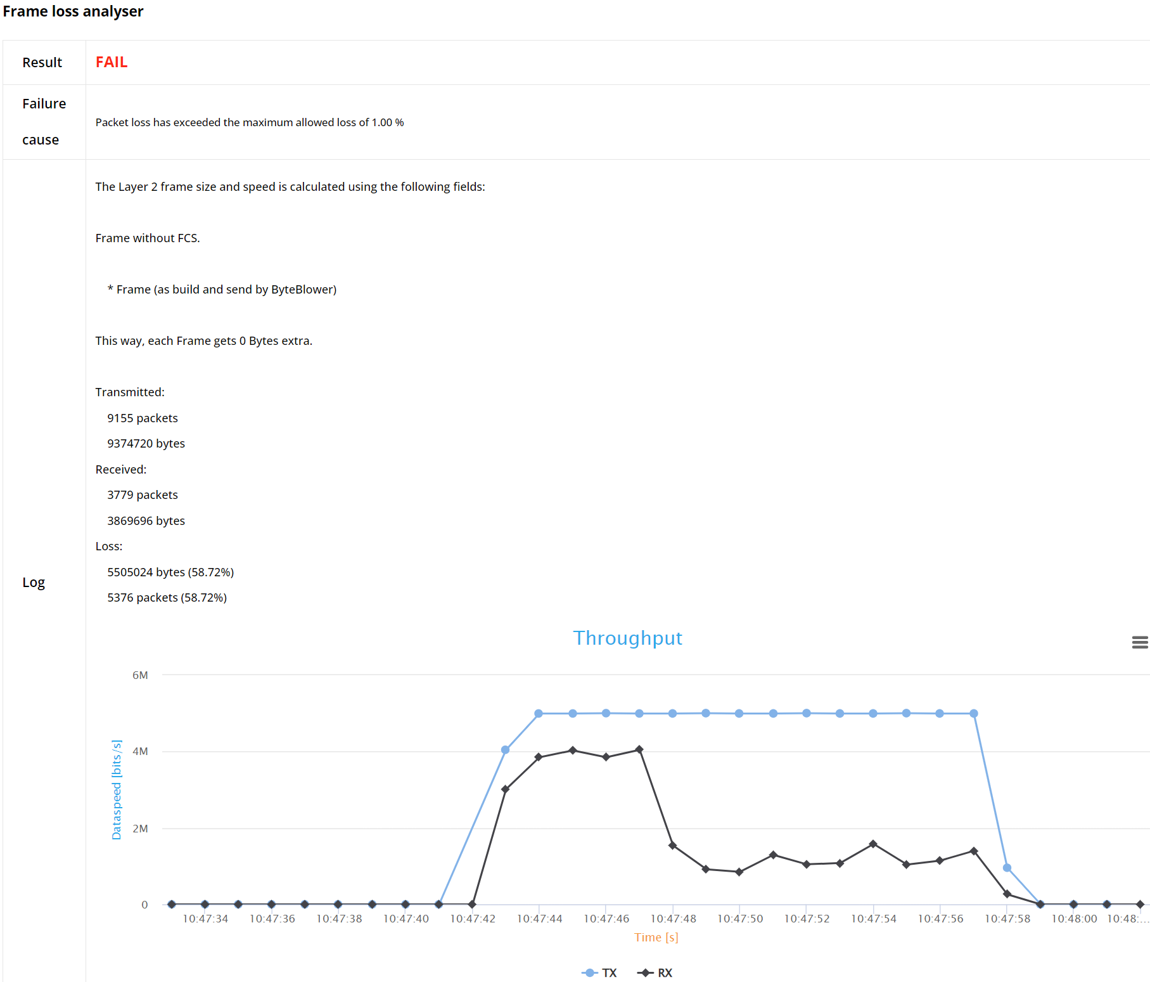Click the 6M y-axis label
Screen dimensions: 1150x982
140,675
